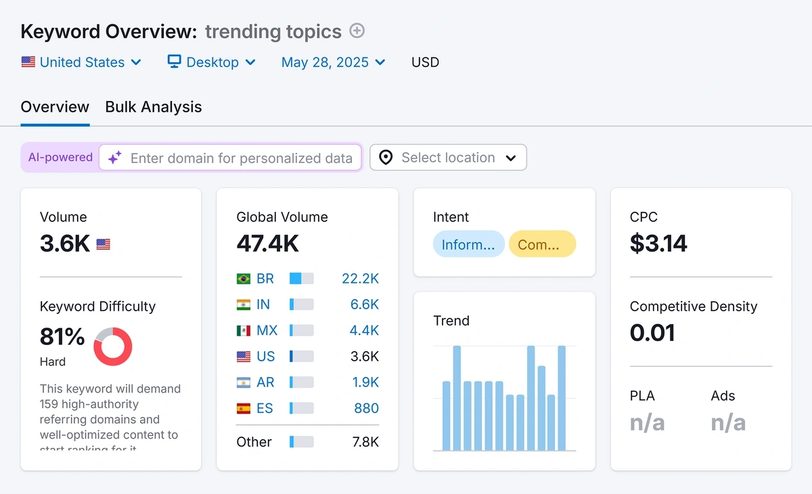Open the United States country dropdown
This screenshot has height=494, width=812.
(x=81, y=62)
